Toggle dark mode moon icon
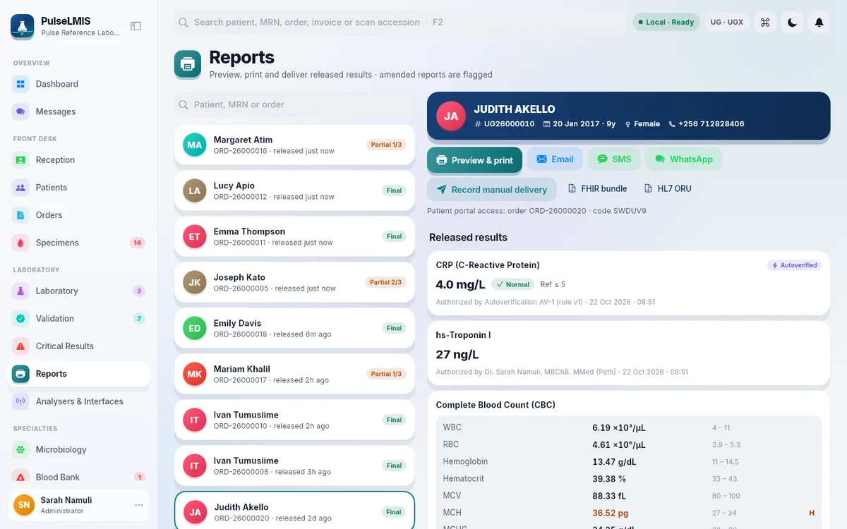Screen dimensions: 847x529 click(x=792, y=23)
